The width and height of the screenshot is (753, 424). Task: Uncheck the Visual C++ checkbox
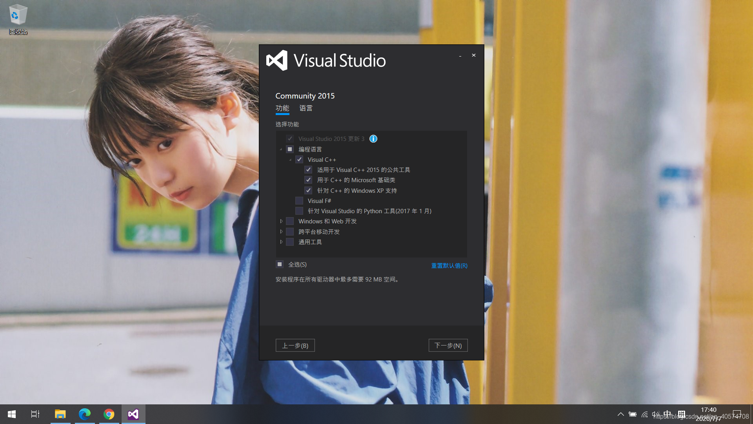coord(299,159)
